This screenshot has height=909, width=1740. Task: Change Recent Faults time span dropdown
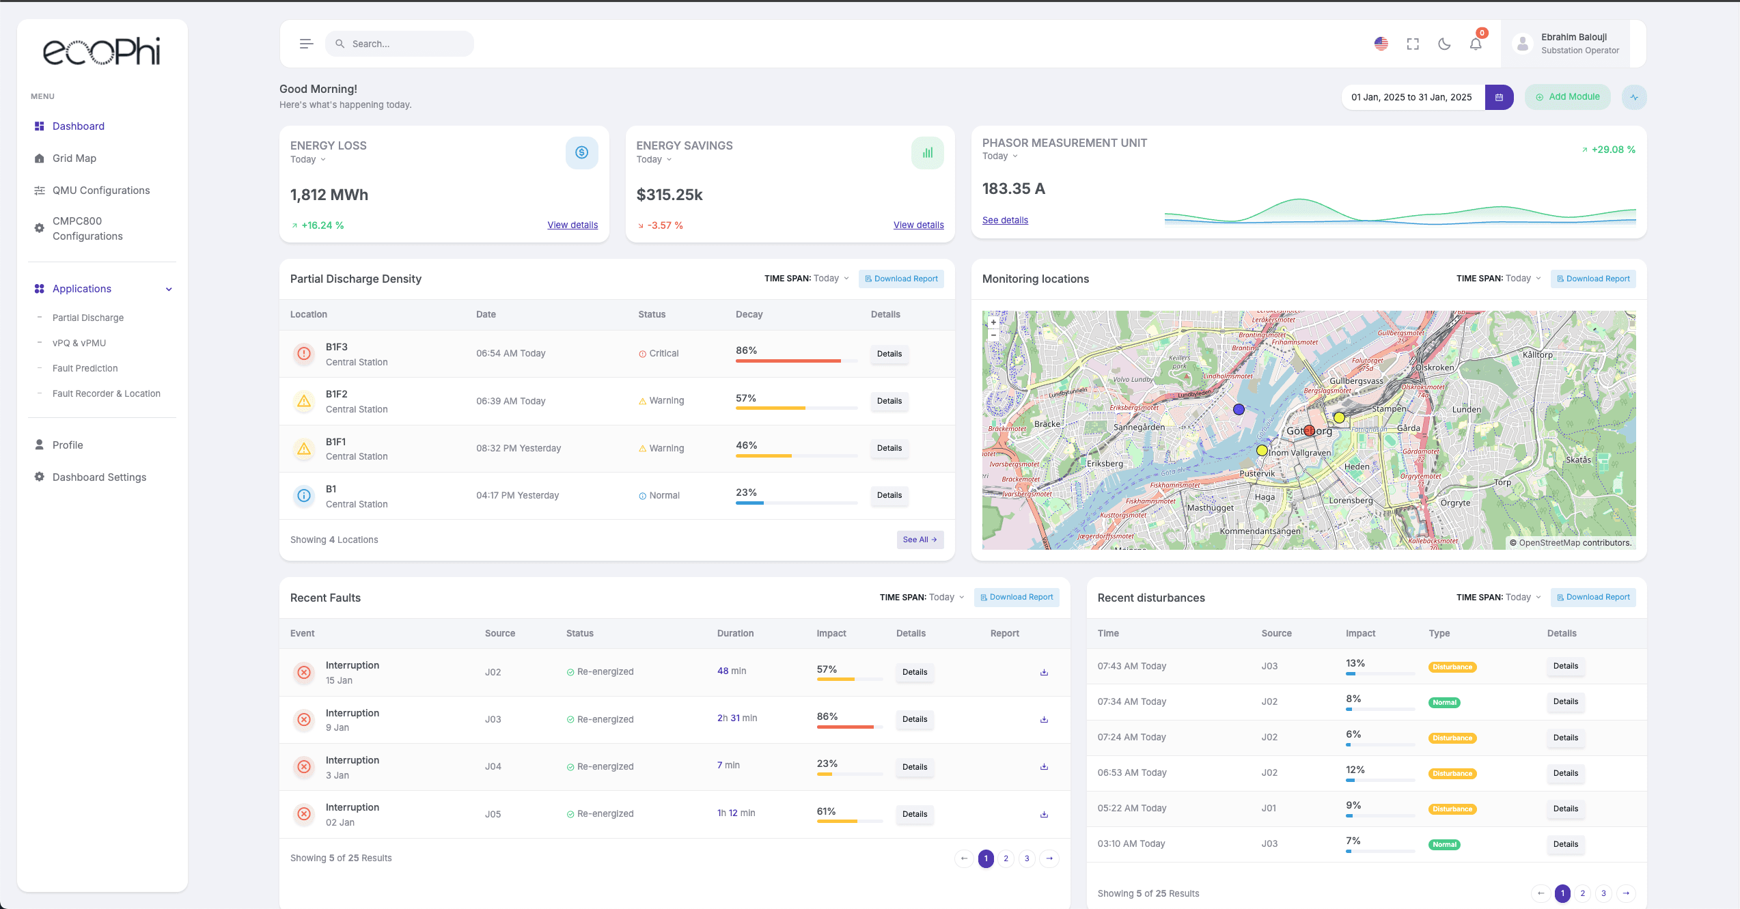[946, 597]
